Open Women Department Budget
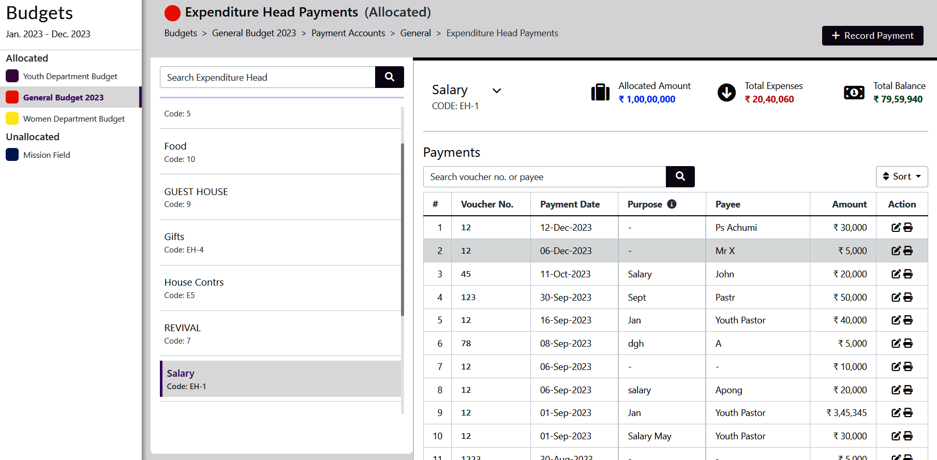Screen dimensions: 937x460 [73, 118]
